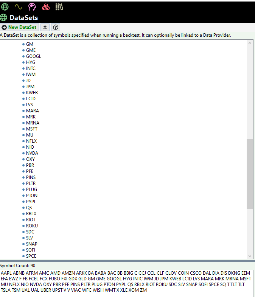This screenshot has height=297, width=255.
Task: Select GME symbol in list
Action: (x=31, y=50)
